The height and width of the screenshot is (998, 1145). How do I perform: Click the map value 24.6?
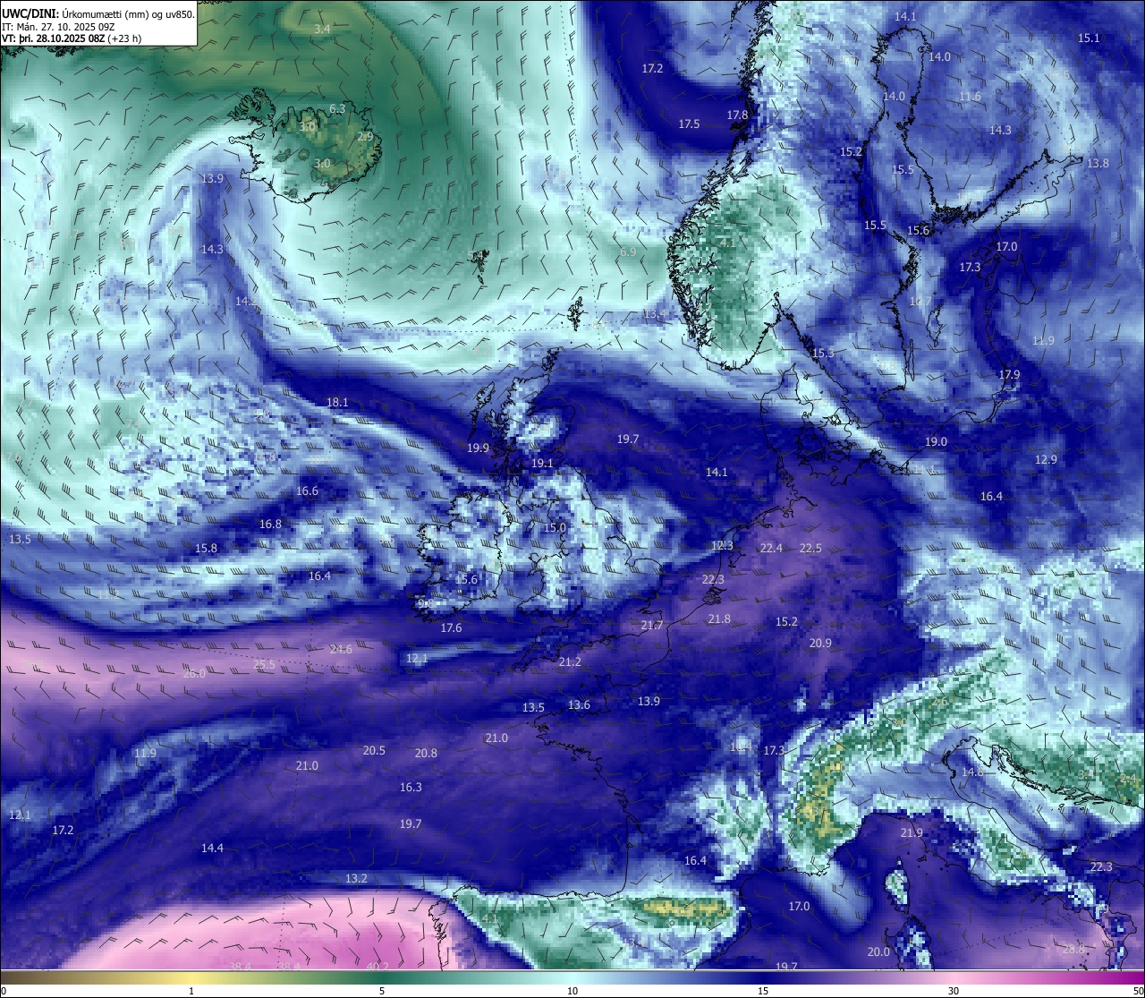click(x=341, y=649)
